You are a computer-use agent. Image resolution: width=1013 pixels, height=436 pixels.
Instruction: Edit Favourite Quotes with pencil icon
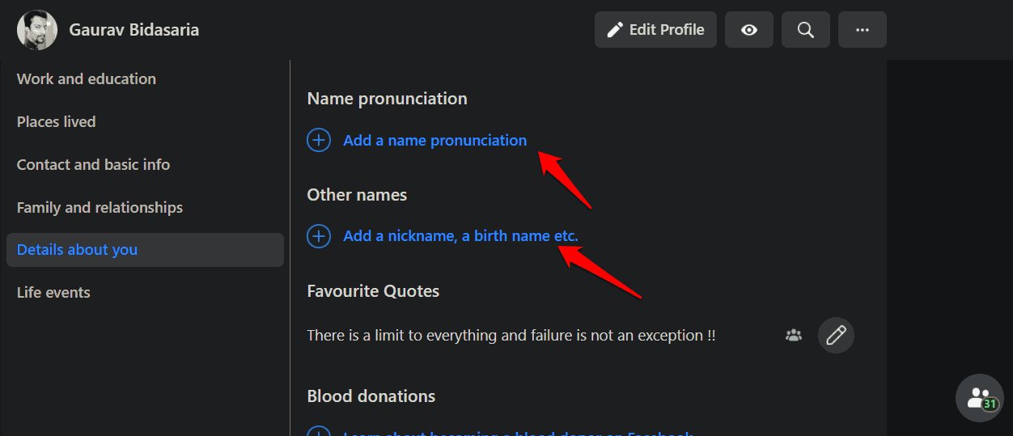836,335
